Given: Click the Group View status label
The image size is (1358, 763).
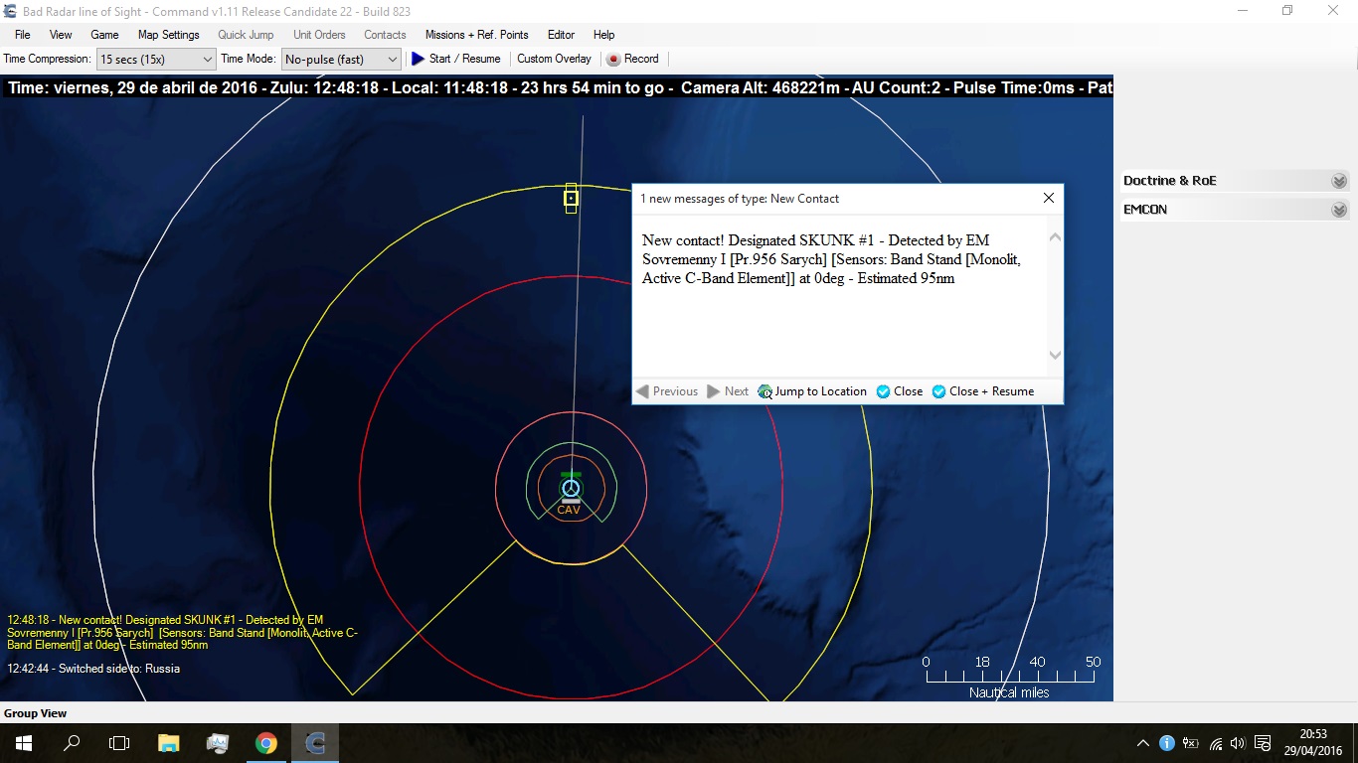Looking at the screenshot, I should click(x=36, y=713).
